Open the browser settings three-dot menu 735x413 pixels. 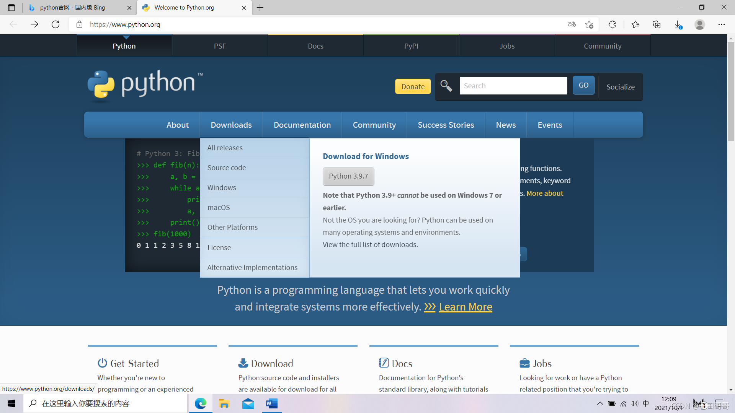tap(722, 24)
